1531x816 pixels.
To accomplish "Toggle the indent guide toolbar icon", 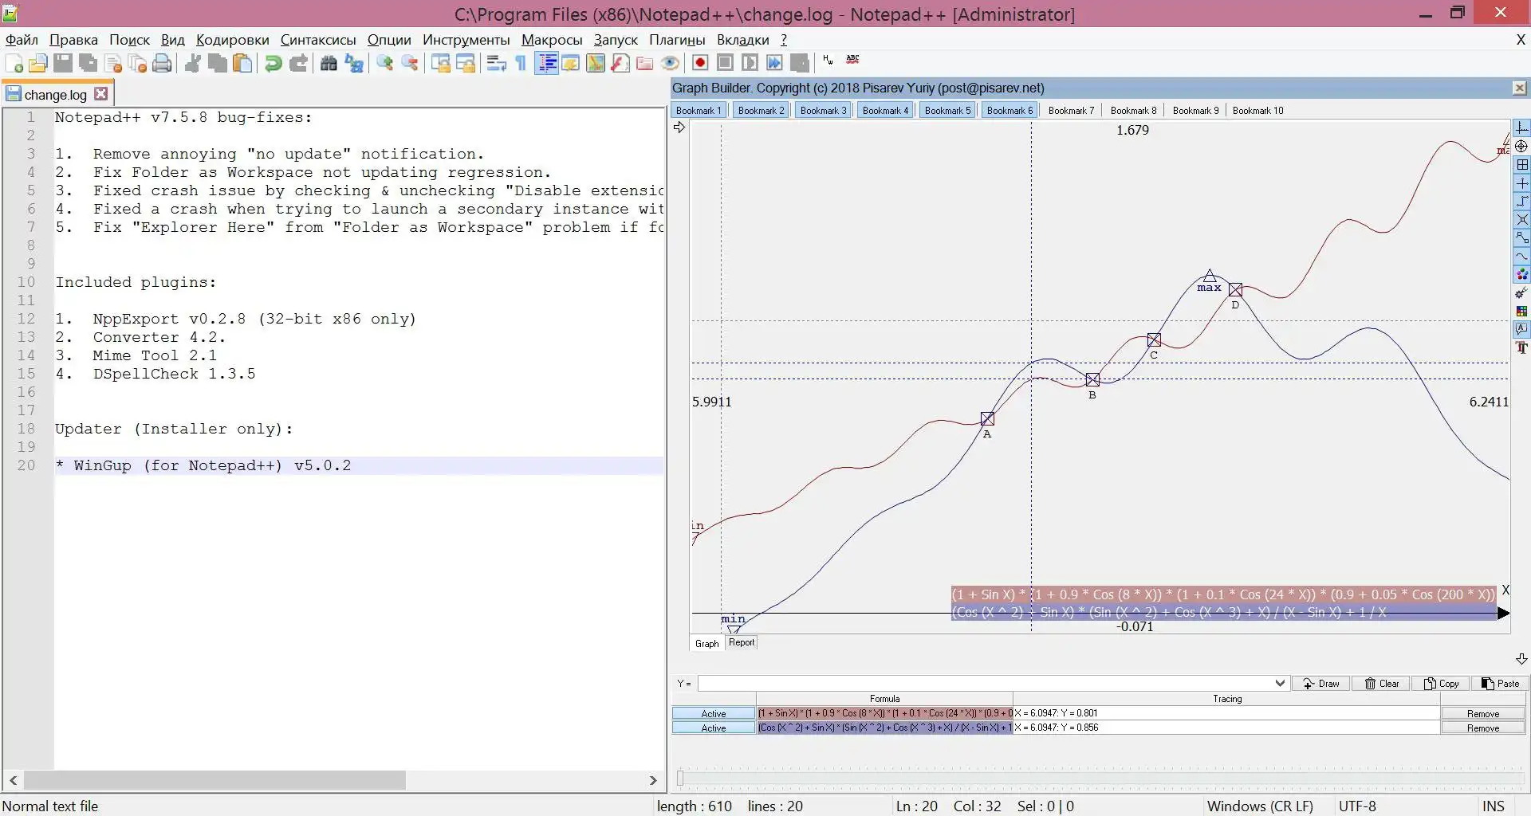I will point(546,64).
